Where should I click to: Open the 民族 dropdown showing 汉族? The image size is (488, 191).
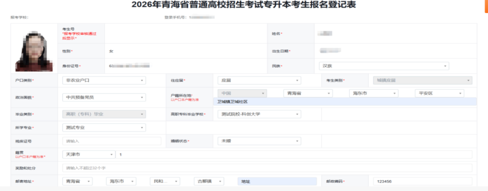point(384,66)
